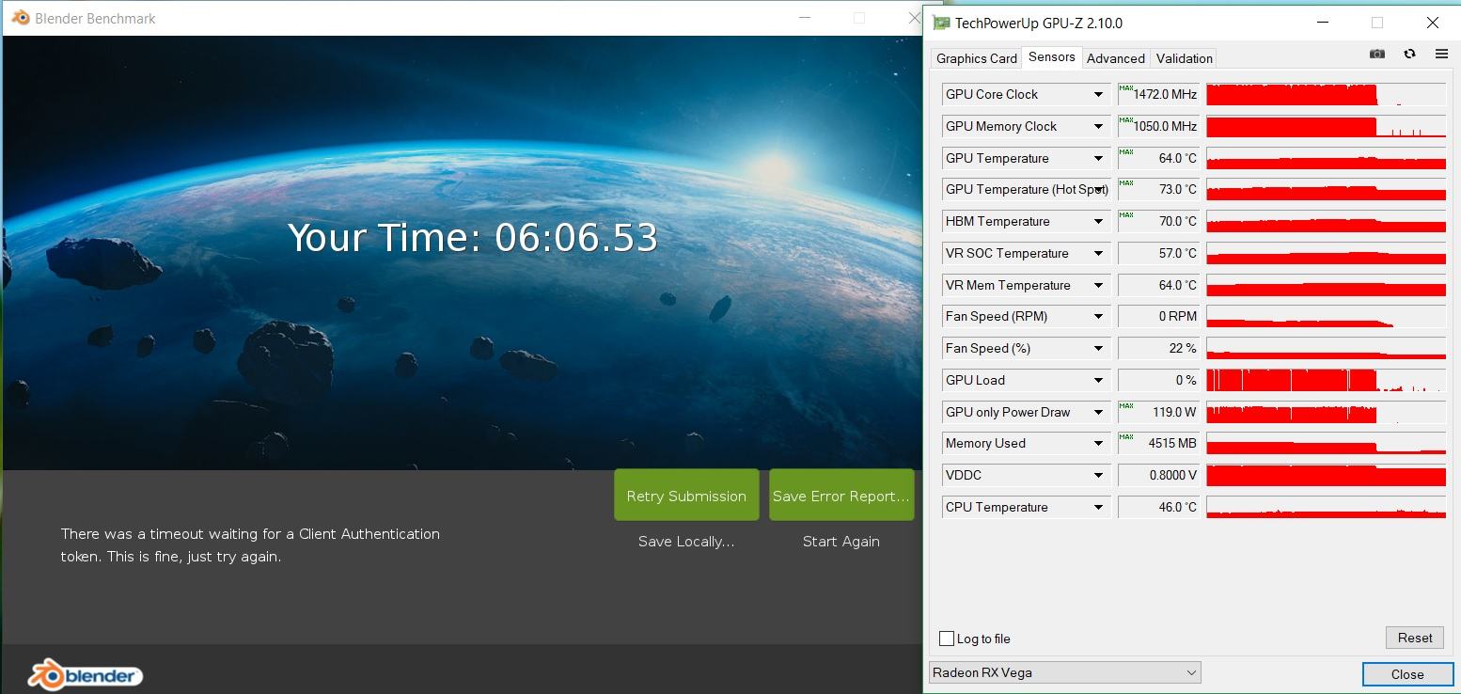Click the CPU Temperature 46.0 °C value
The height and width of the screenshot is (694, 1461).
(x=1158, y=507)
